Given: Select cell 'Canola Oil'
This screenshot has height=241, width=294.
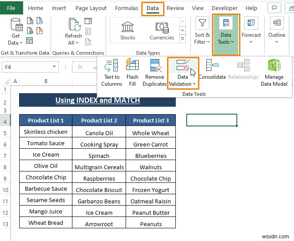Looking at the screenshot, I should click(99, 132).
